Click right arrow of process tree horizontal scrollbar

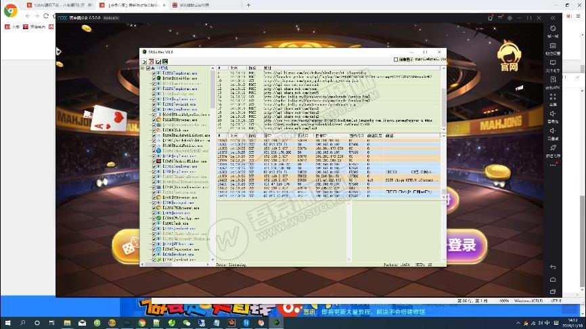click(208, 264)
